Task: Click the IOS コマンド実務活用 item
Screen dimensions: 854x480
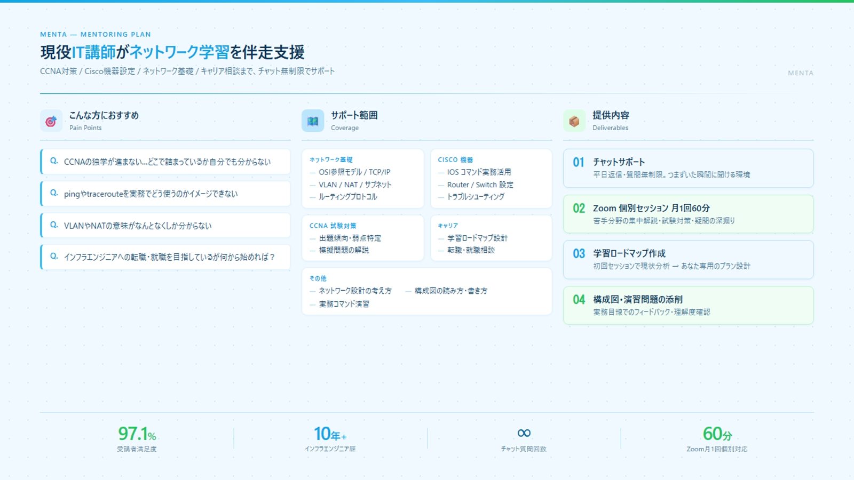Action: pos(479,172)
